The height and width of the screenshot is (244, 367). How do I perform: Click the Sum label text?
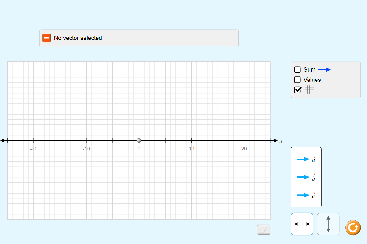coord(309,70)
